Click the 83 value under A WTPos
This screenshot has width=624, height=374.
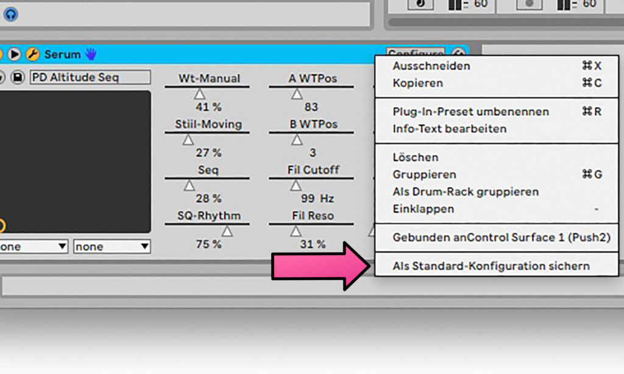point(311,107)
